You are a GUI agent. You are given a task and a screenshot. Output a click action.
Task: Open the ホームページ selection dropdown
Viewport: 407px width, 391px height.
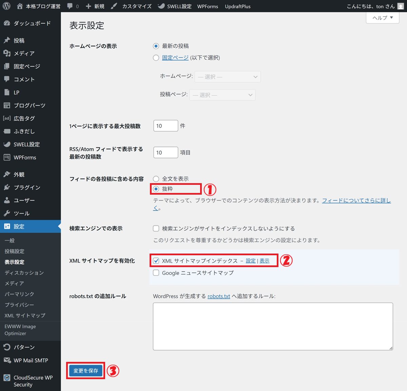click(x=228, y=77)
